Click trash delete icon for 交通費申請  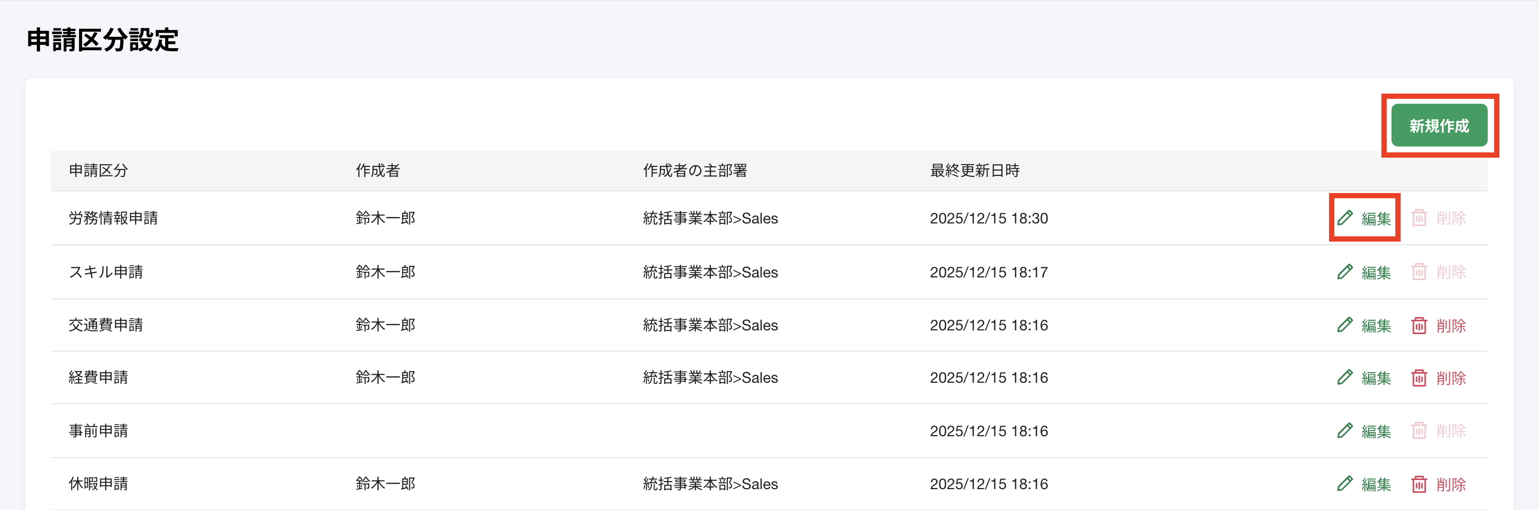click(x=1419, y=325)
